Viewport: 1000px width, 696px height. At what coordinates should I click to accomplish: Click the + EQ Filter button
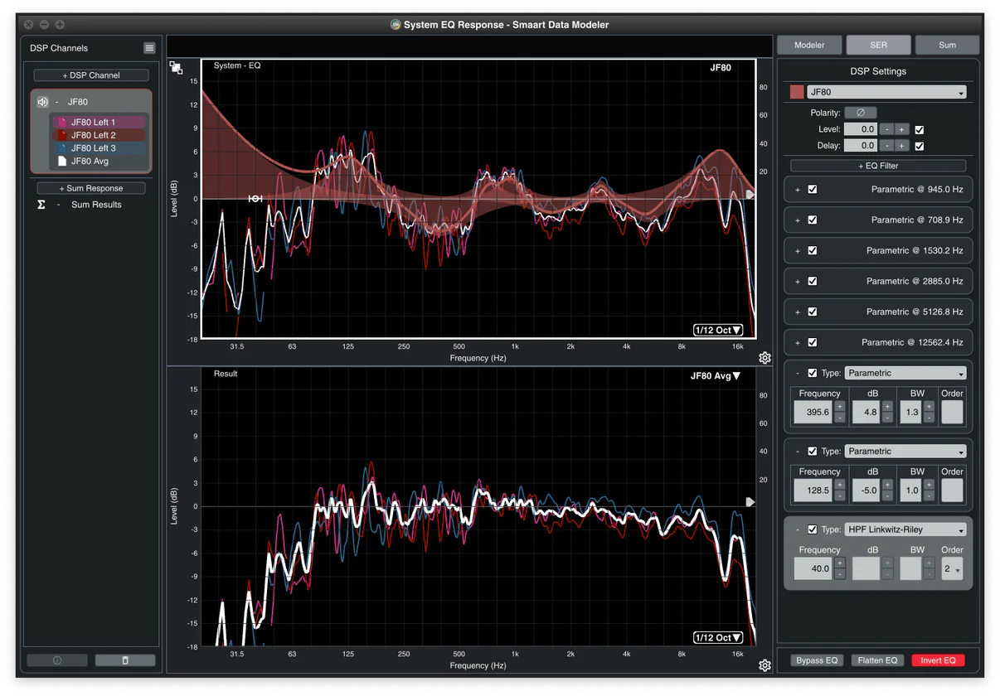pos(878,166)
